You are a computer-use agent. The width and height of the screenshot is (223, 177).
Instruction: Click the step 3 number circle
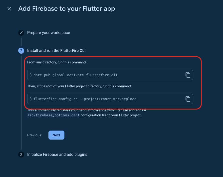click(21, 155)
